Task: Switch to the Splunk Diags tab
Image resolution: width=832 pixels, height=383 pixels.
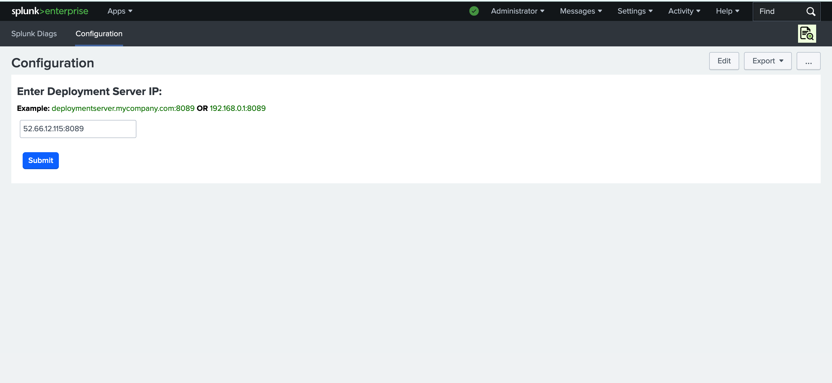Action: pos(34,34)
